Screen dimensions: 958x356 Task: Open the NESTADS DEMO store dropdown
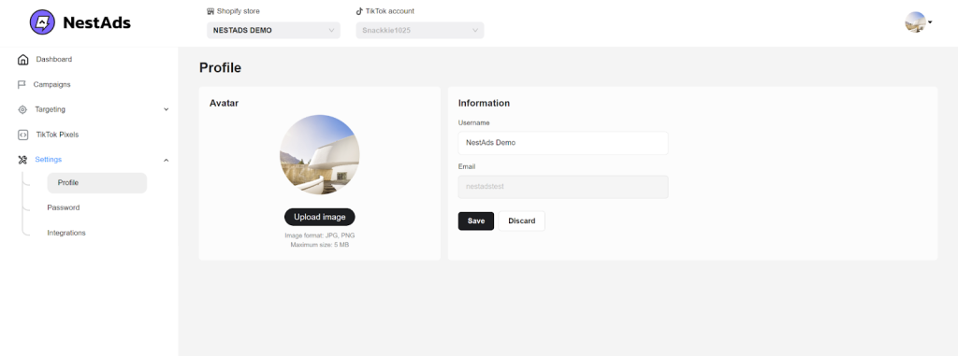tap(274, 31)
